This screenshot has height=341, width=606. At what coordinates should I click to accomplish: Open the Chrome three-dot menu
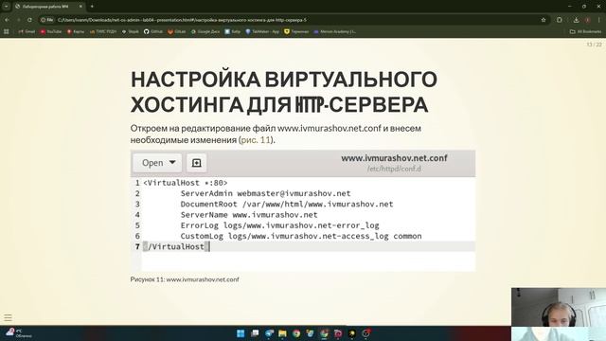[599, 20]
